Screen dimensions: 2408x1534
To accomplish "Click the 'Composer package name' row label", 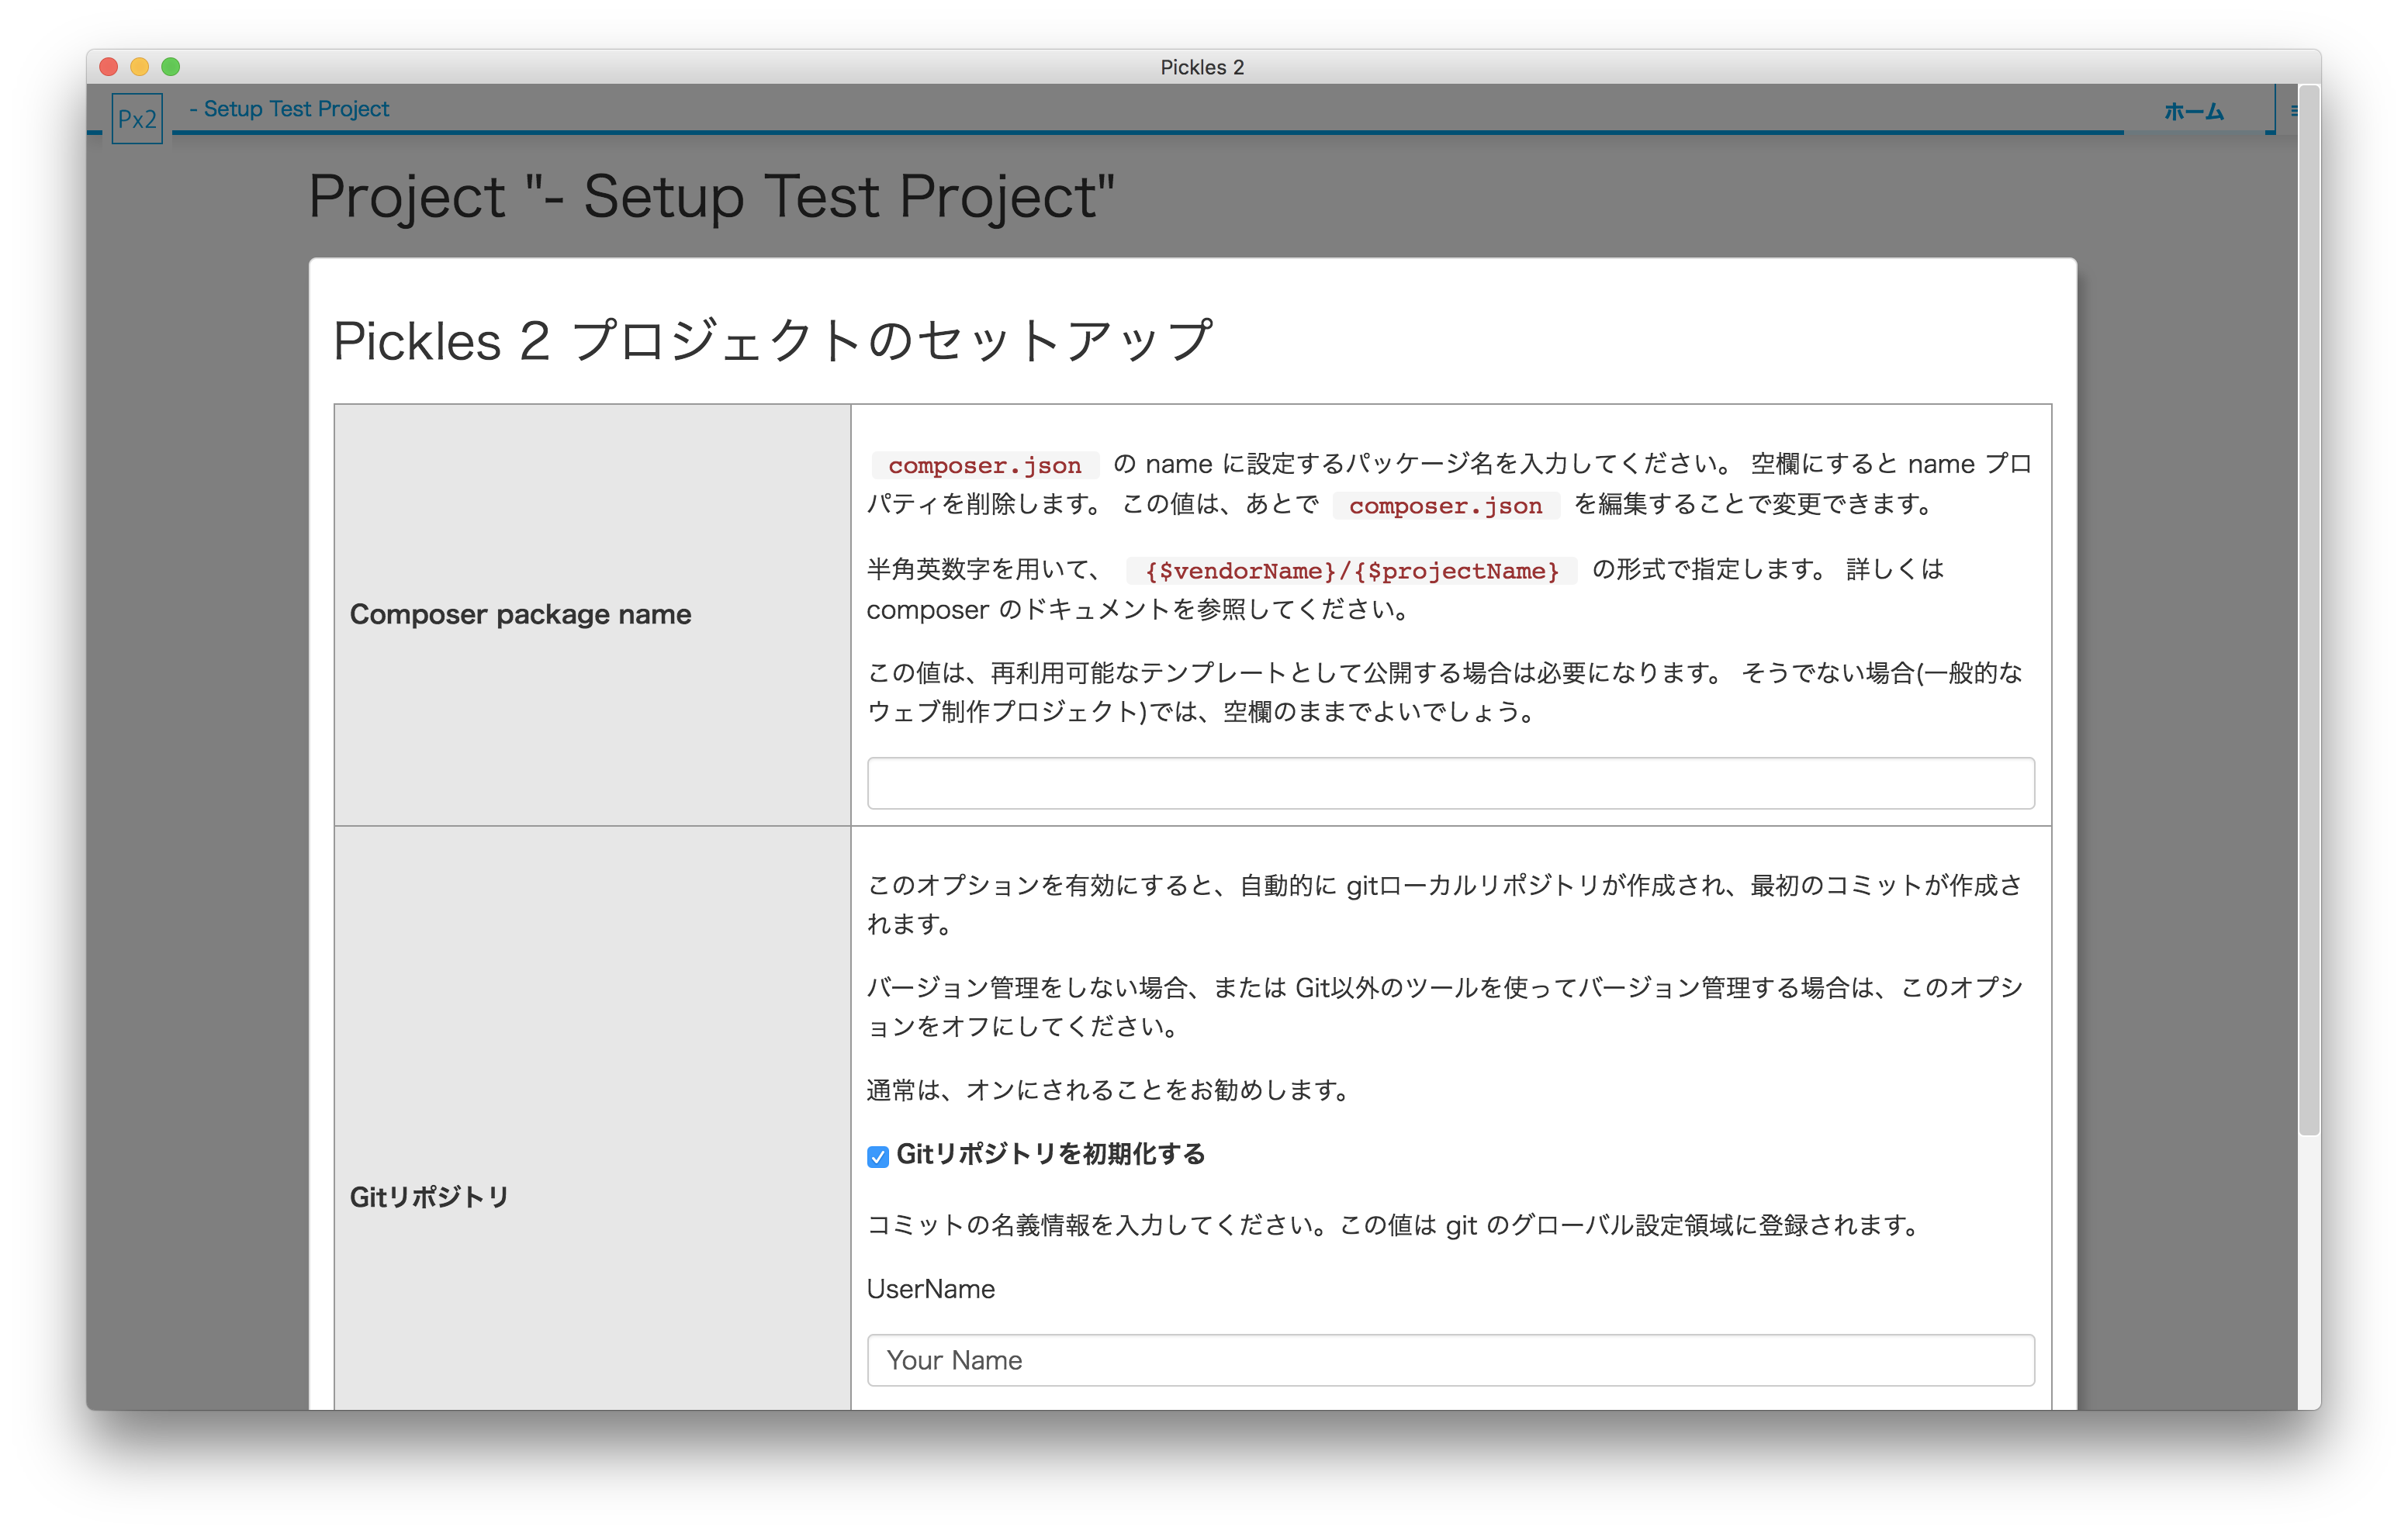I will [520, 614].
